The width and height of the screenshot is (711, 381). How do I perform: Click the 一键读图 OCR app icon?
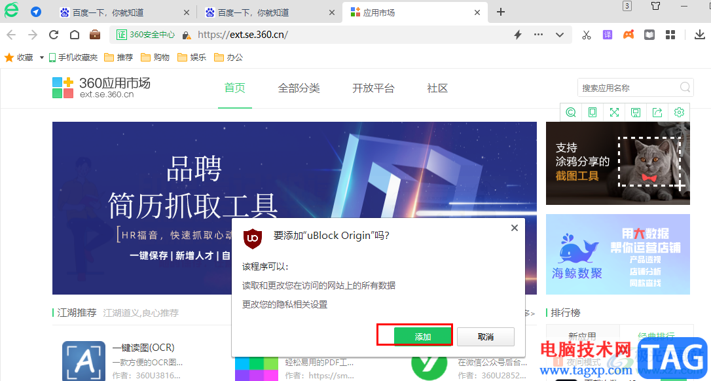(x=84, y=361)
